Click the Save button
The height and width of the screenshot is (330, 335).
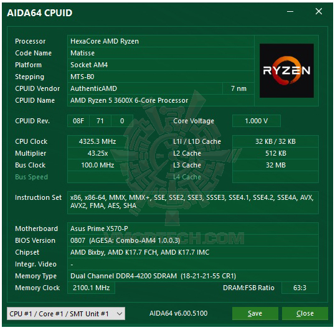coord(255,313)
